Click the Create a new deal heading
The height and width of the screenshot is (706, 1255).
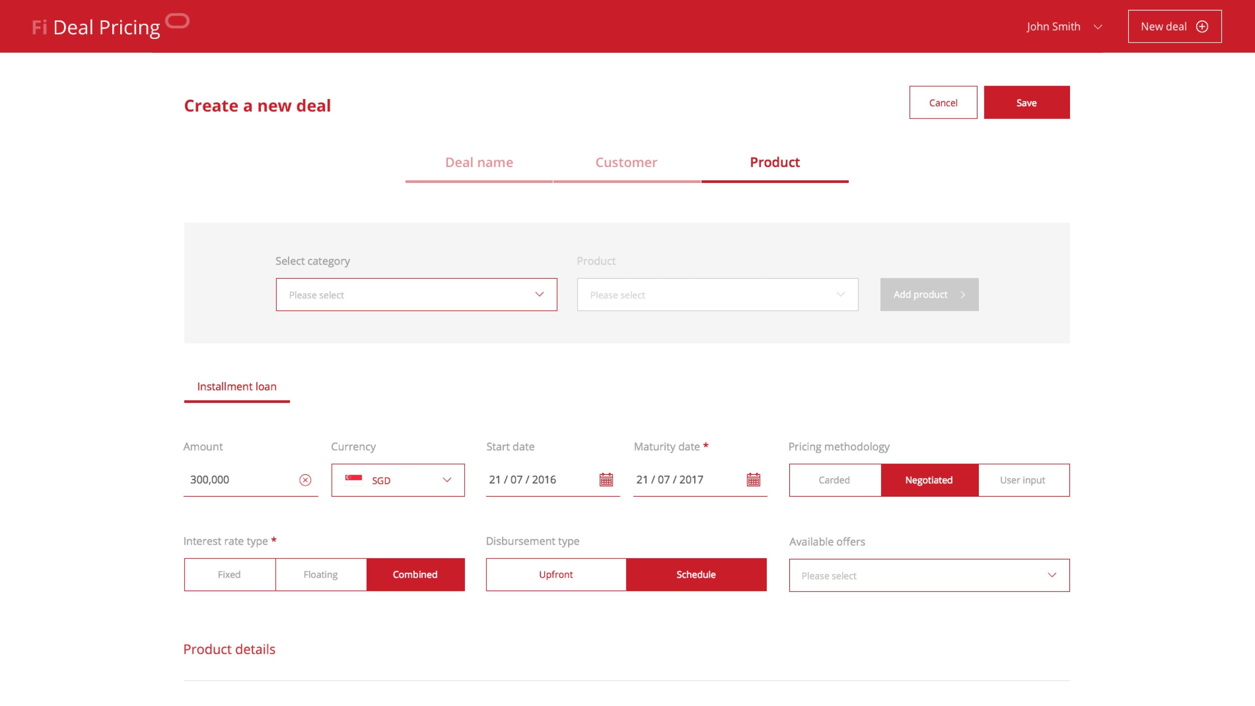coord(257,105)
